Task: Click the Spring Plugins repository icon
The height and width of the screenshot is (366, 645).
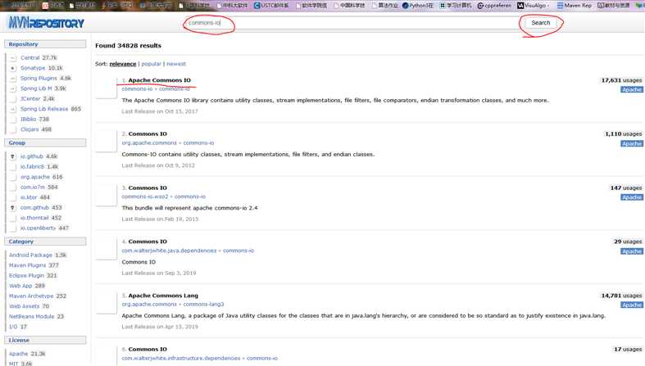Action: pos(13,79)
